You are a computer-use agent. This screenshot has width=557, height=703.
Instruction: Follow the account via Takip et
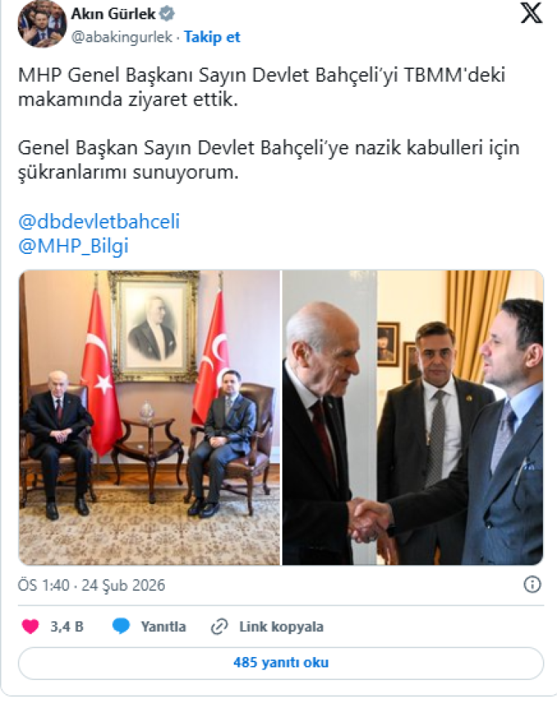click(212, 37)
